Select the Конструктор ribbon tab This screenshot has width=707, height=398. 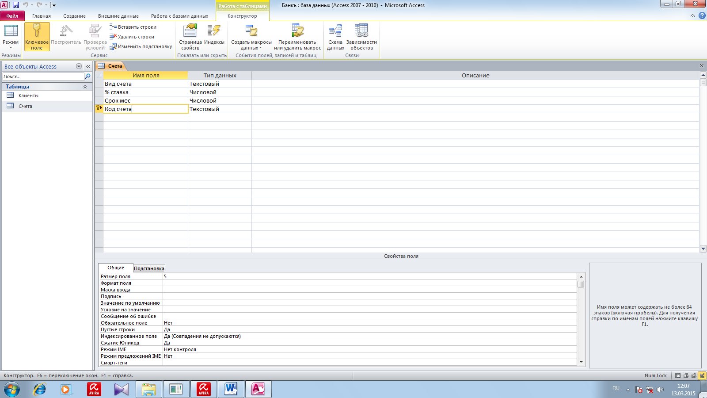pos(242,16)
